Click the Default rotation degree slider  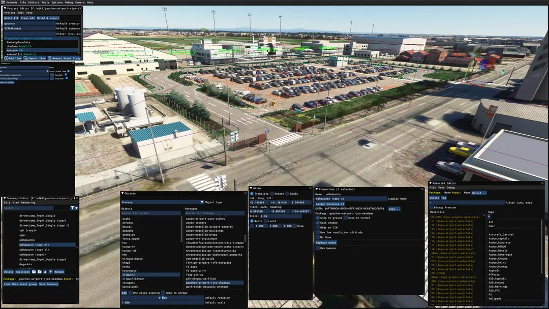[162, 298]
